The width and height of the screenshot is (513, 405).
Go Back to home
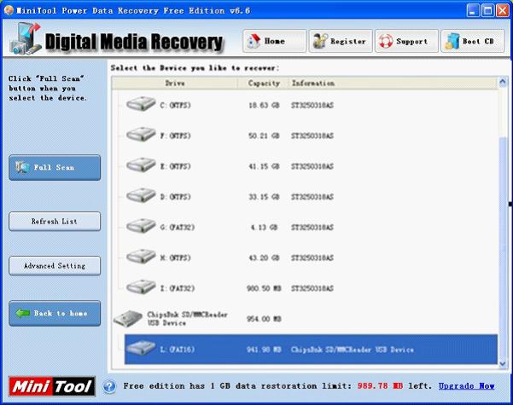point(55,314)
